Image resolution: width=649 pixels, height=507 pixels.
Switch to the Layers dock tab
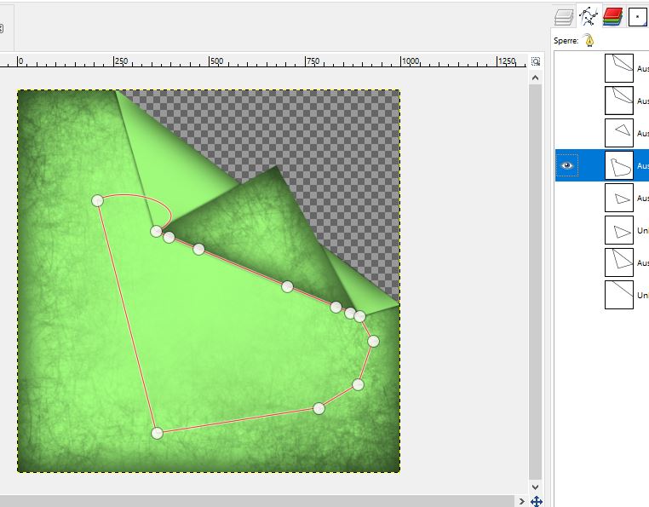click(563, 15)
